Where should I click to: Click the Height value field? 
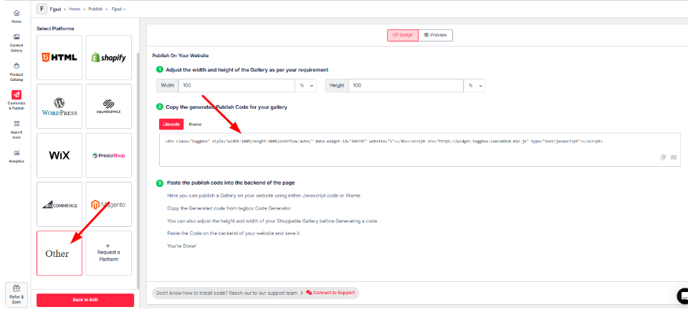click(406, 86)
